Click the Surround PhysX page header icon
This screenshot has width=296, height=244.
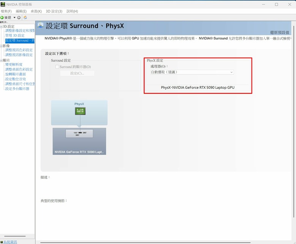[x=40, y=25]
